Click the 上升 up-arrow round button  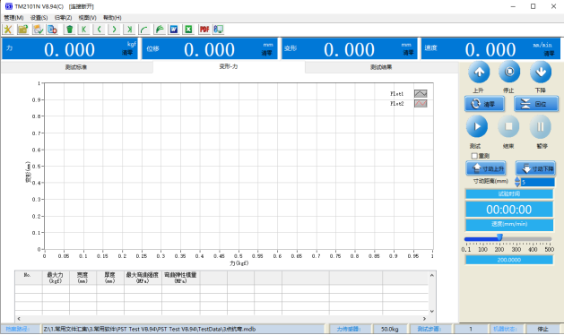point(479,72)
